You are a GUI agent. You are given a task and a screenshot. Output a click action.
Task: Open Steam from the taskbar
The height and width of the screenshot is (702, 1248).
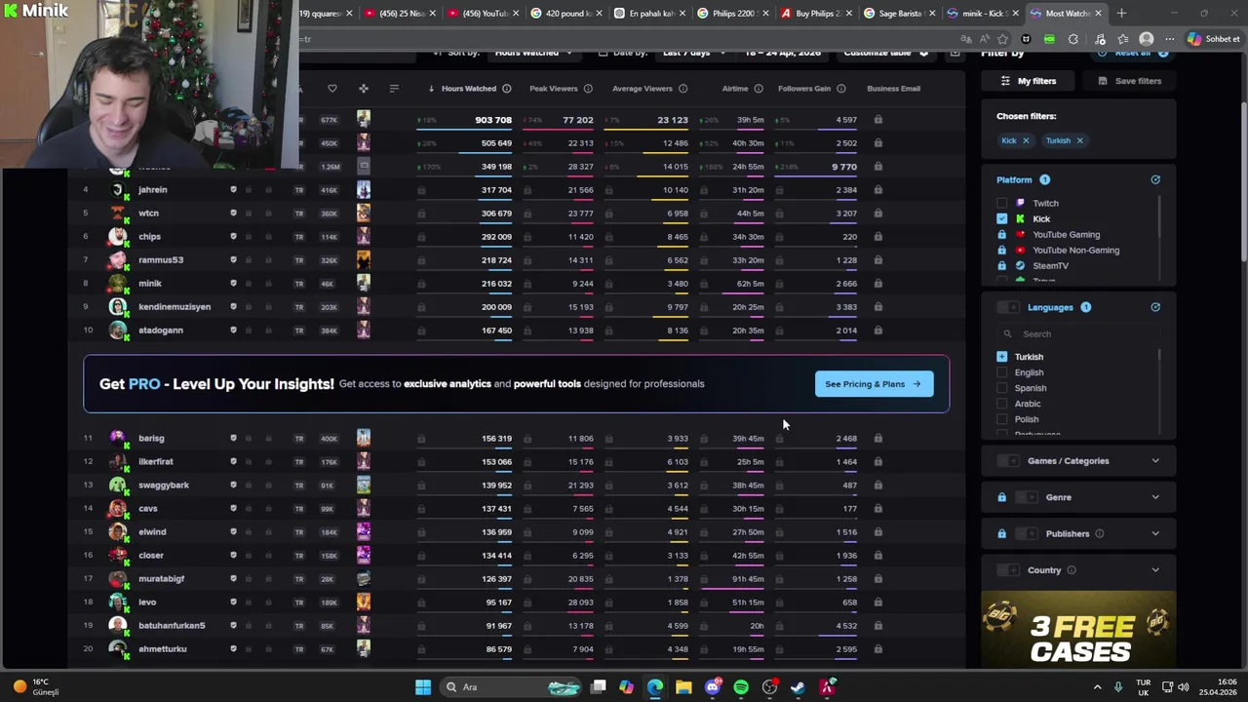point(799,687)
